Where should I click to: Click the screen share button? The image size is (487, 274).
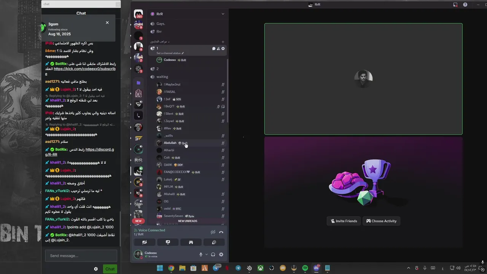coord(168,242)
